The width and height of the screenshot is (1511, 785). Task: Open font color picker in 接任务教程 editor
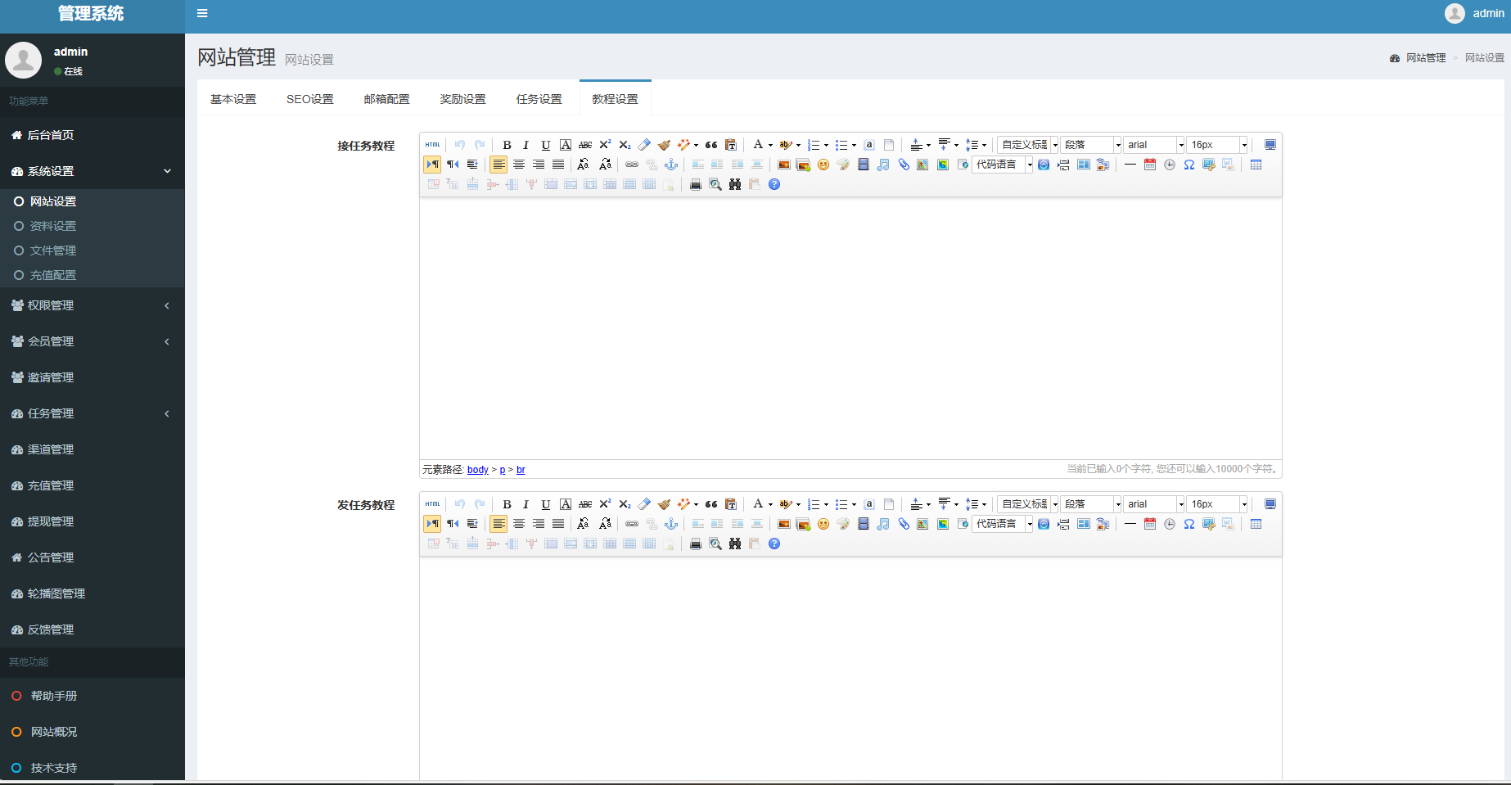pyautogui.click(x=758, y=145)
